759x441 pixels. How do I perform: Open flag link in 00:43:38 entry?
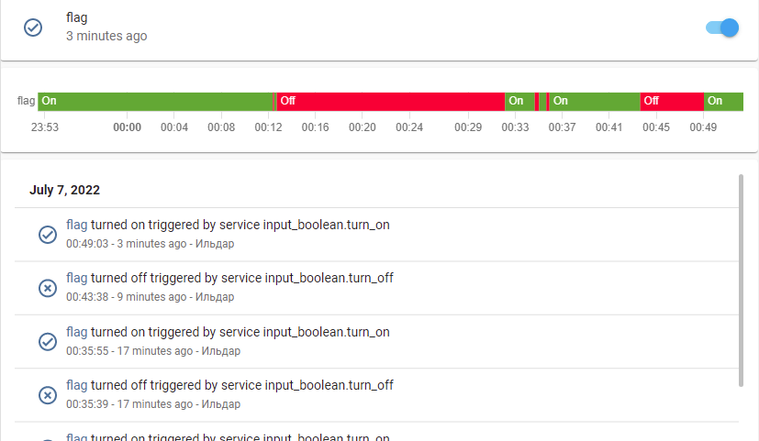(76, 278)
